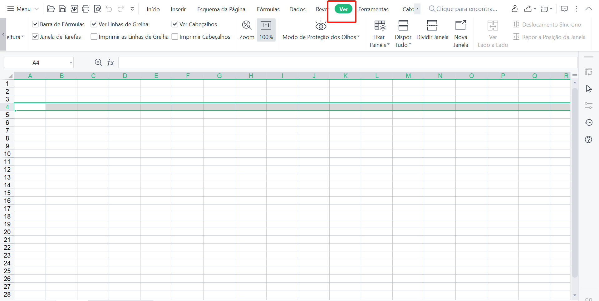Screen dimensions: 599x301
Task: Switch to the Fórmulas tab
Action: pos(268,9)
